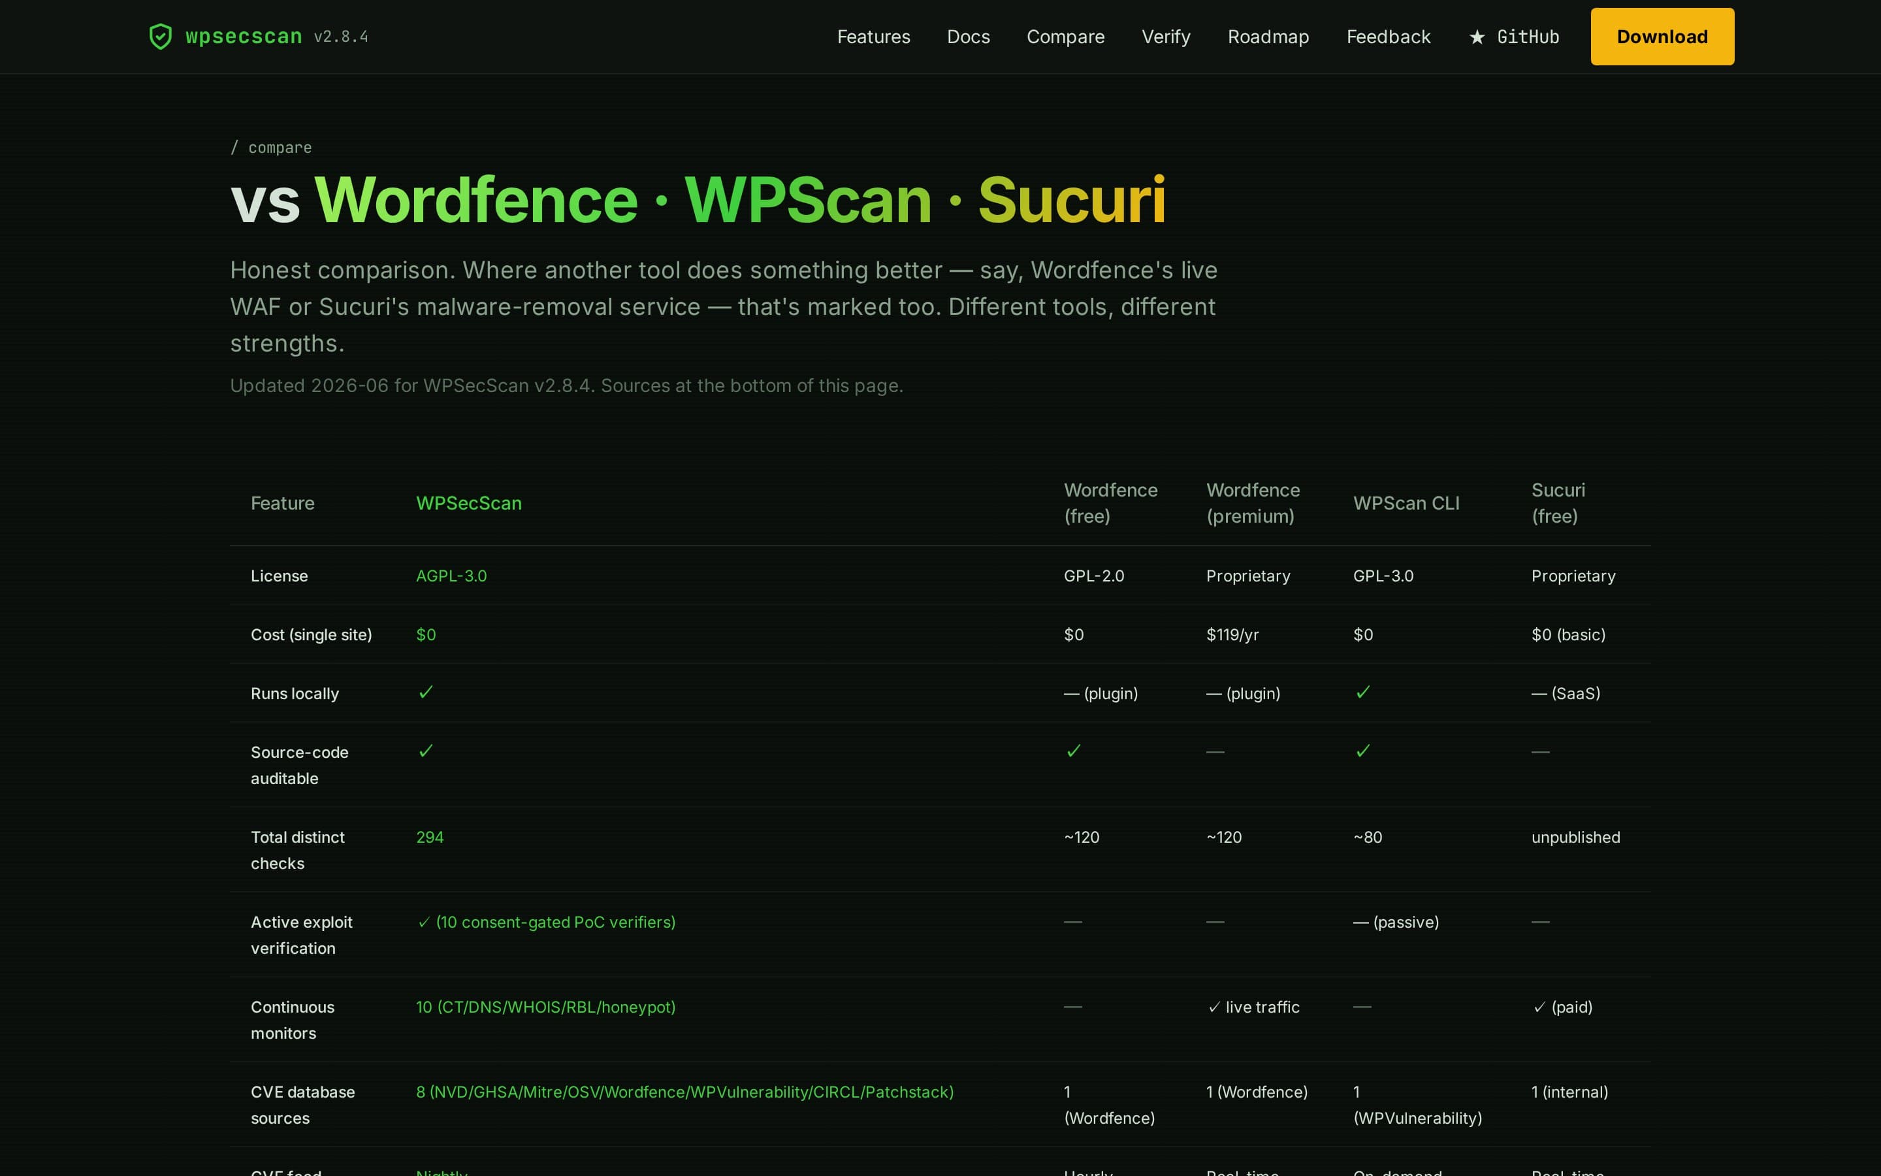Screen dimensions: 1881x1176
Task: Click the v2.8.4 version label
Action: tap(340, 37)
